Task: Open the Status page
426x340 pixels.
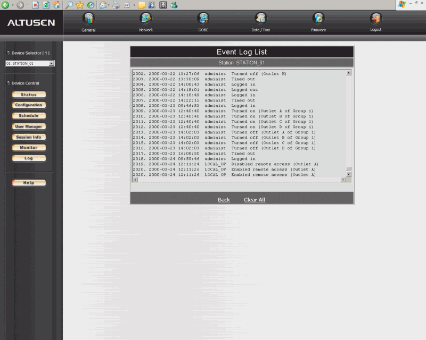Action: [x=29, y=95]
